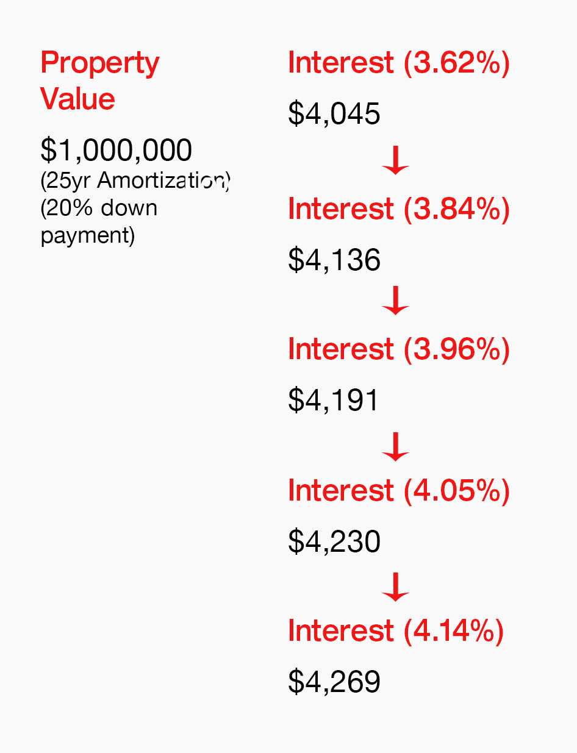The height and width of the screenshot is (753, 577).
Task: Click the 20% down payment text
Action: tap(99, 221)
